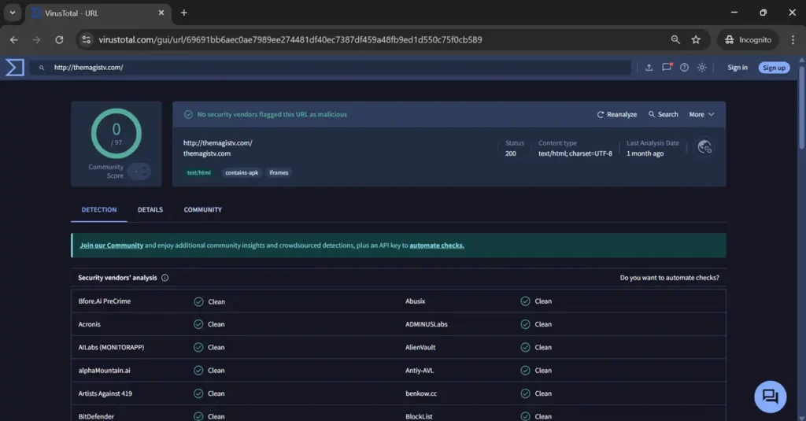The height and width of the screenshot is (421, 806).
Task: Select the VirusTotal - URL browser tab
Action: (x=98, y=13)
